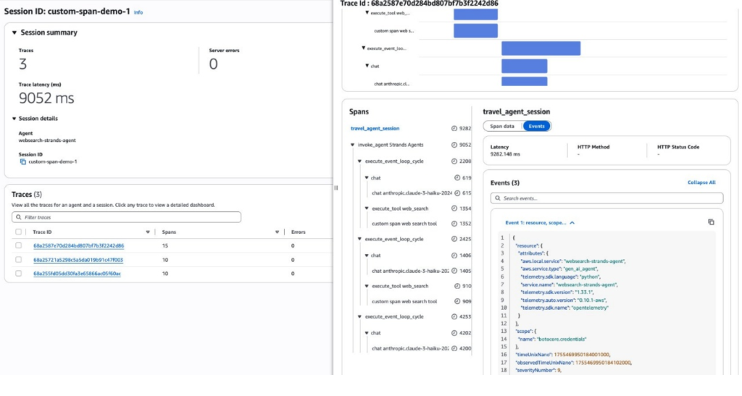Image resolution: width=742 pixels, height=396 pixels.
Task: Check trace 68a255fd05dd30fa3e65866ac05f60ac row
Action: pos(18,274)
